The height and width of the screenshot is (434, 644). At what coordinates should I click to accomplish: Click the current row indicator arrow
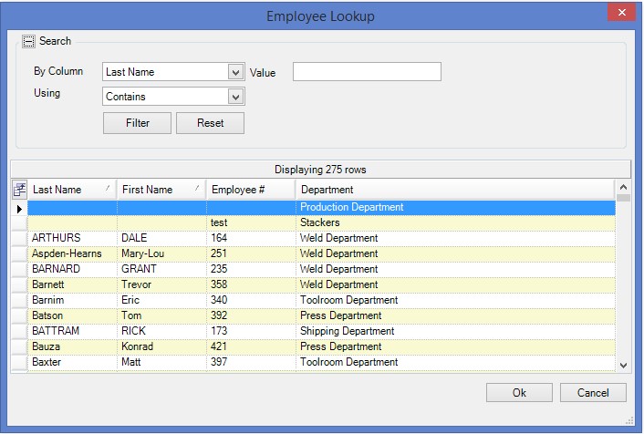[19, 209]
